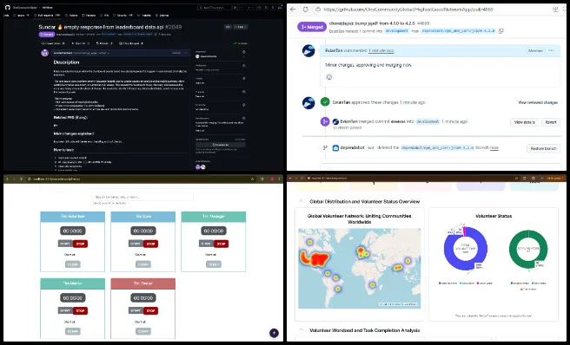
Task: Open the Reviewers gear in PR sidebar
Action: pyautogui.click(x=243, y=52)
